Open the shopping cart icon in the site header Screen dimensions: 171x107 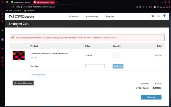pos(164,16)
